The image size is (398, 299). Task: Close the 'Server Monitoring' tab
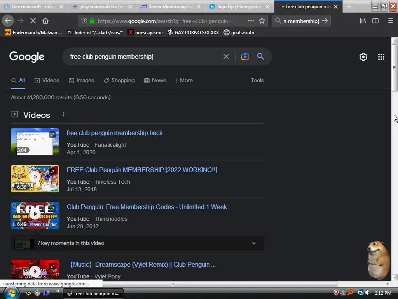click(x=199, y=7)
